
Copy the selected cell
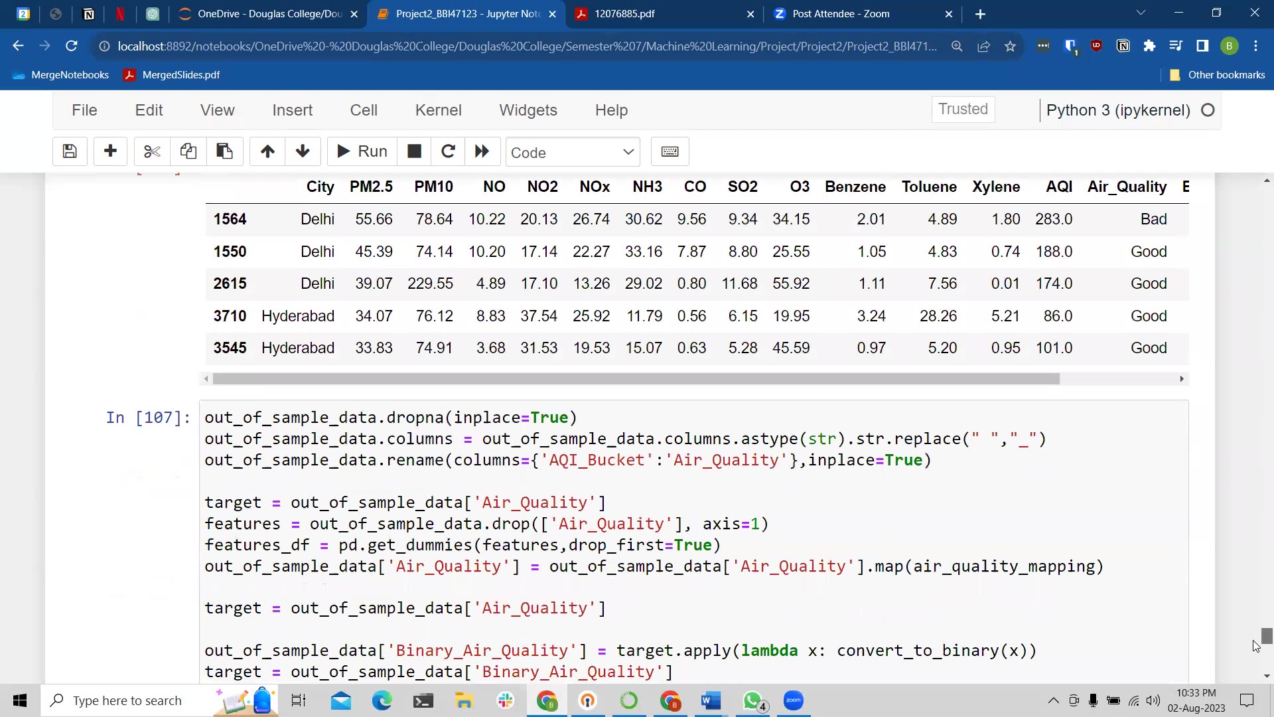point(188,151)
